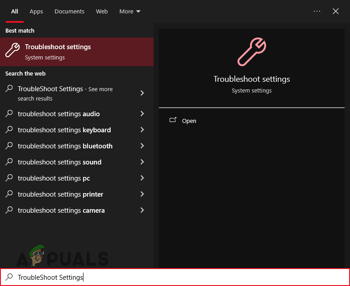
Task: Expand arrow for TroubleShoot Settings web results
Action: click(x=142, y=93)
